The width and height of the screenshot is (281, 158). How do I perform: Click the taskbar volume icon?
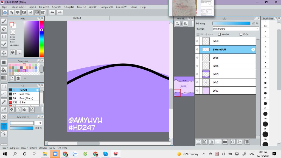click(x=223, y=154)
